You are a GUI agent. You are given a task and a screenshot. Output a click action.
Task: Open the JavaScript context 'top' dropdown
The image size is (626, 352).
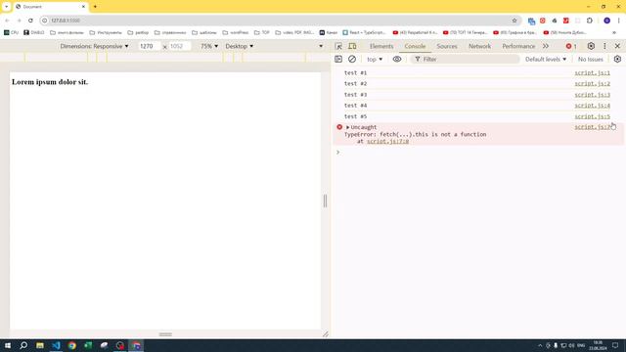375,59
